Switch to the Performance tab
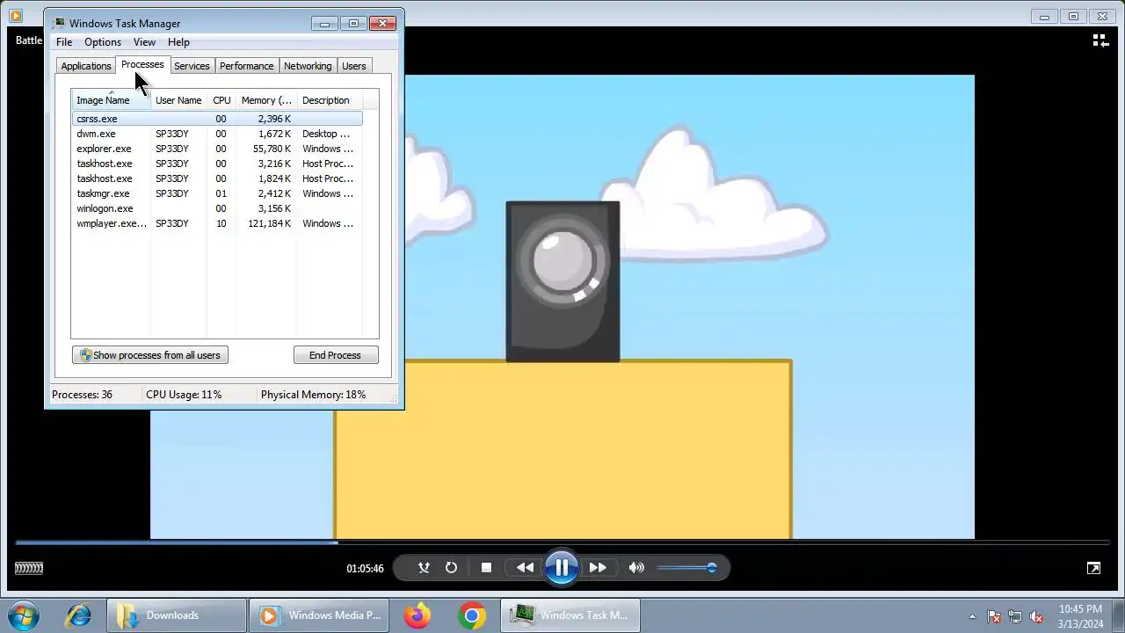This screenshot has height=633, width=1125. [x=246, y=66]
